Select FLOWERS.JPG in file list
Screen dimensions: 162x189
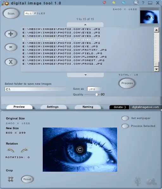coord(65,57)
